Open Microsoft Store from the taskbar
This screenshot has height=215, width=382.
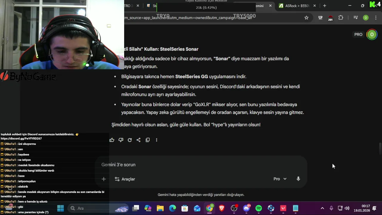click(185, 208)
